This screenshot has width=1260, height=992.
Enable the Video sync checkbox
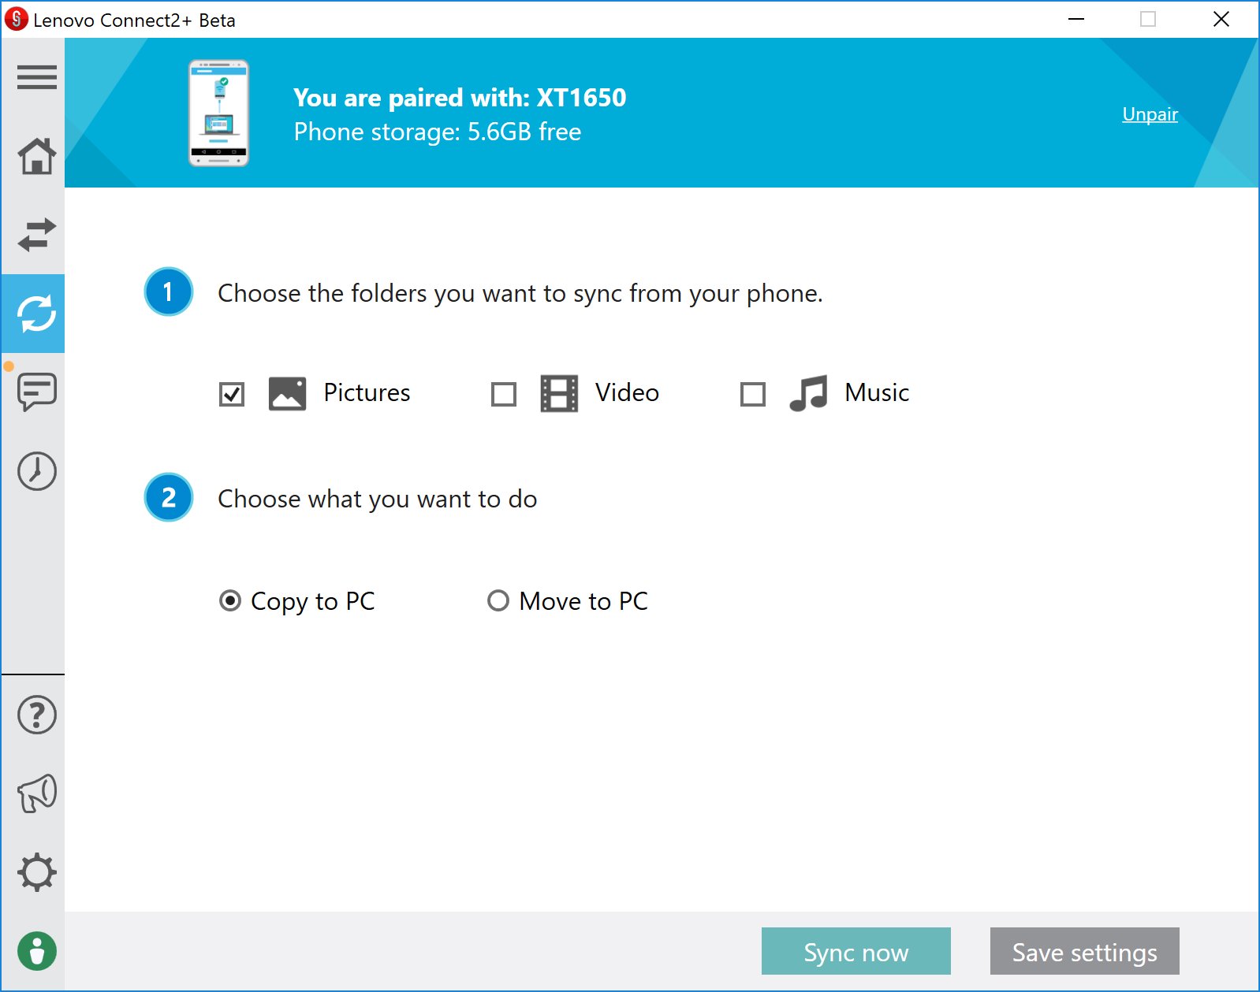click(504, 394)
